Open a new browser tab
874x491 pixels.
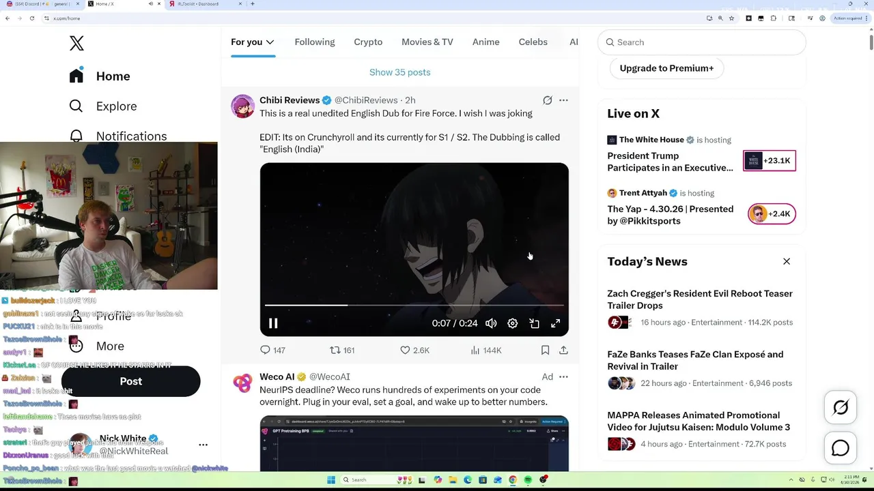[253, 4]
